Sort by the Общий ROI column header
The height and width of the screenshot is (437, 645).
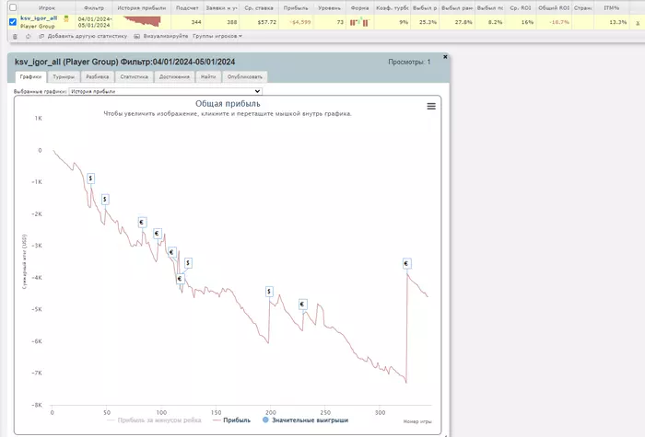pyautogui.click(x=554, y=7)
